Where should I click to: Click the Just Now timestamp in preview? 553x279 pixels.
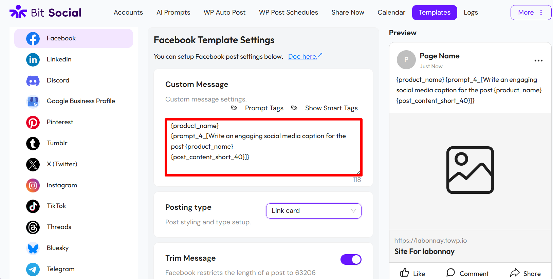click(431, 67)
